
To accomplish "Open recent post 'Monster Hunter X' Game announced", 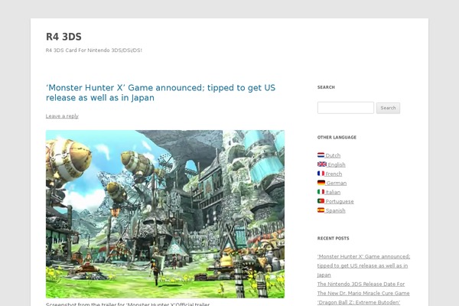I will click(363, 265).
